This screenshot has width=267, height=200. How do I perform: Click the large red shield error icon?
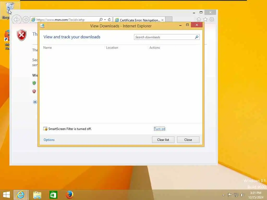click(22, 35)
